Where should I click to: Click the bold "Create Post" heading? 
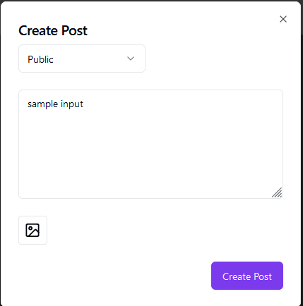(53, 30)
